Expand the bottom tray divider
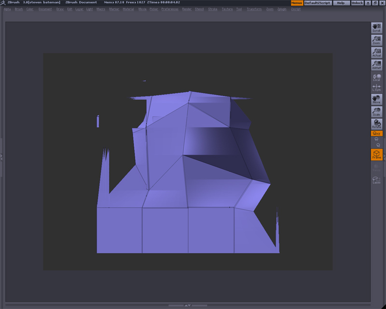 [x=188, y=305]
